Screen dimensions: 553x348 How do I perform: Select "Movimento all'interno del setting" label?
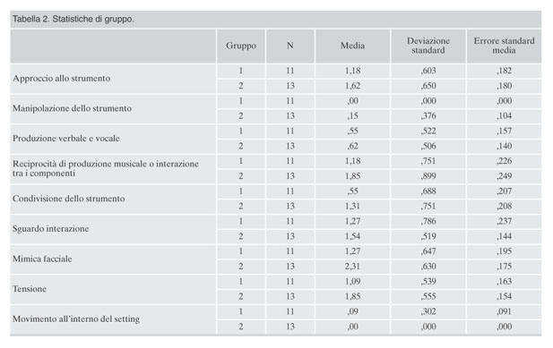[76, 318]
